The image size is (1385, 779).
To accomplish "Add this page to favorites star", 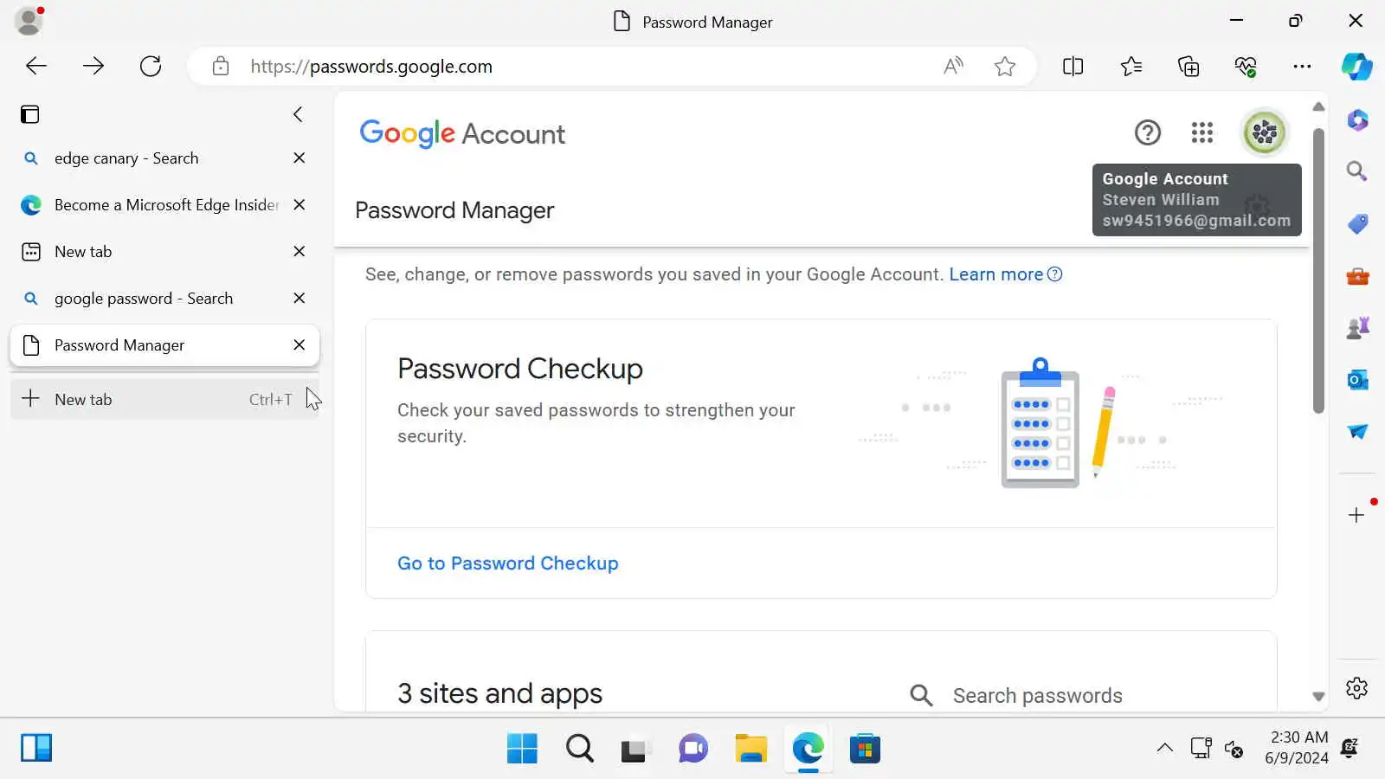I will pos(1004,66).
